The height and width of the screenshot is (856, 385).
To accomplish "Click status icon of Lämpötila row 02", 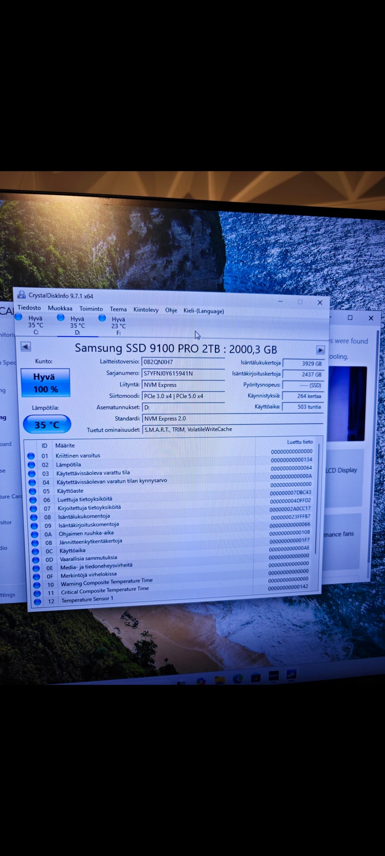I will [31, 465].
